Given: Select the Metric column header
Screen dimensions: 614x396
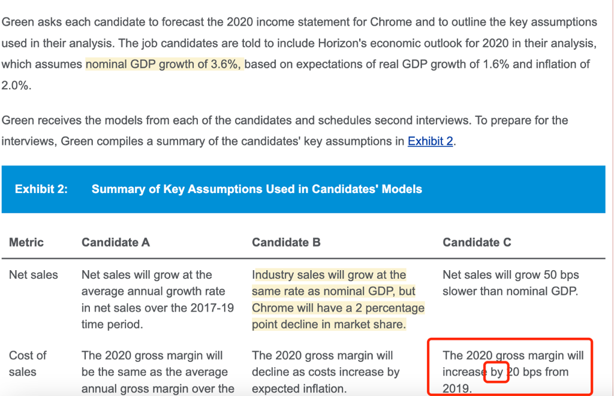Looking at the screenshot, I should pos(26,243).
